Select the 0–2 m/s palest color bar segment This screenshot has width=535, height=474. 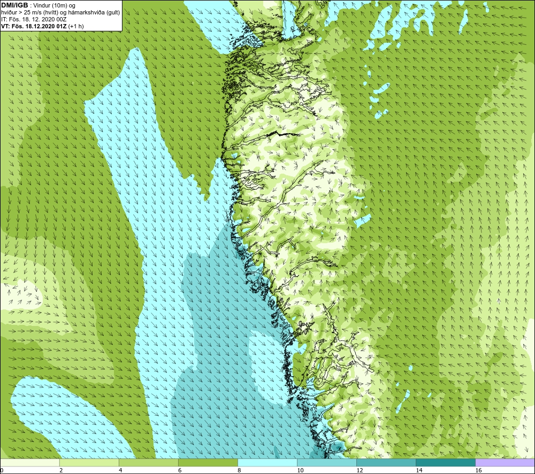pos(29,463)
